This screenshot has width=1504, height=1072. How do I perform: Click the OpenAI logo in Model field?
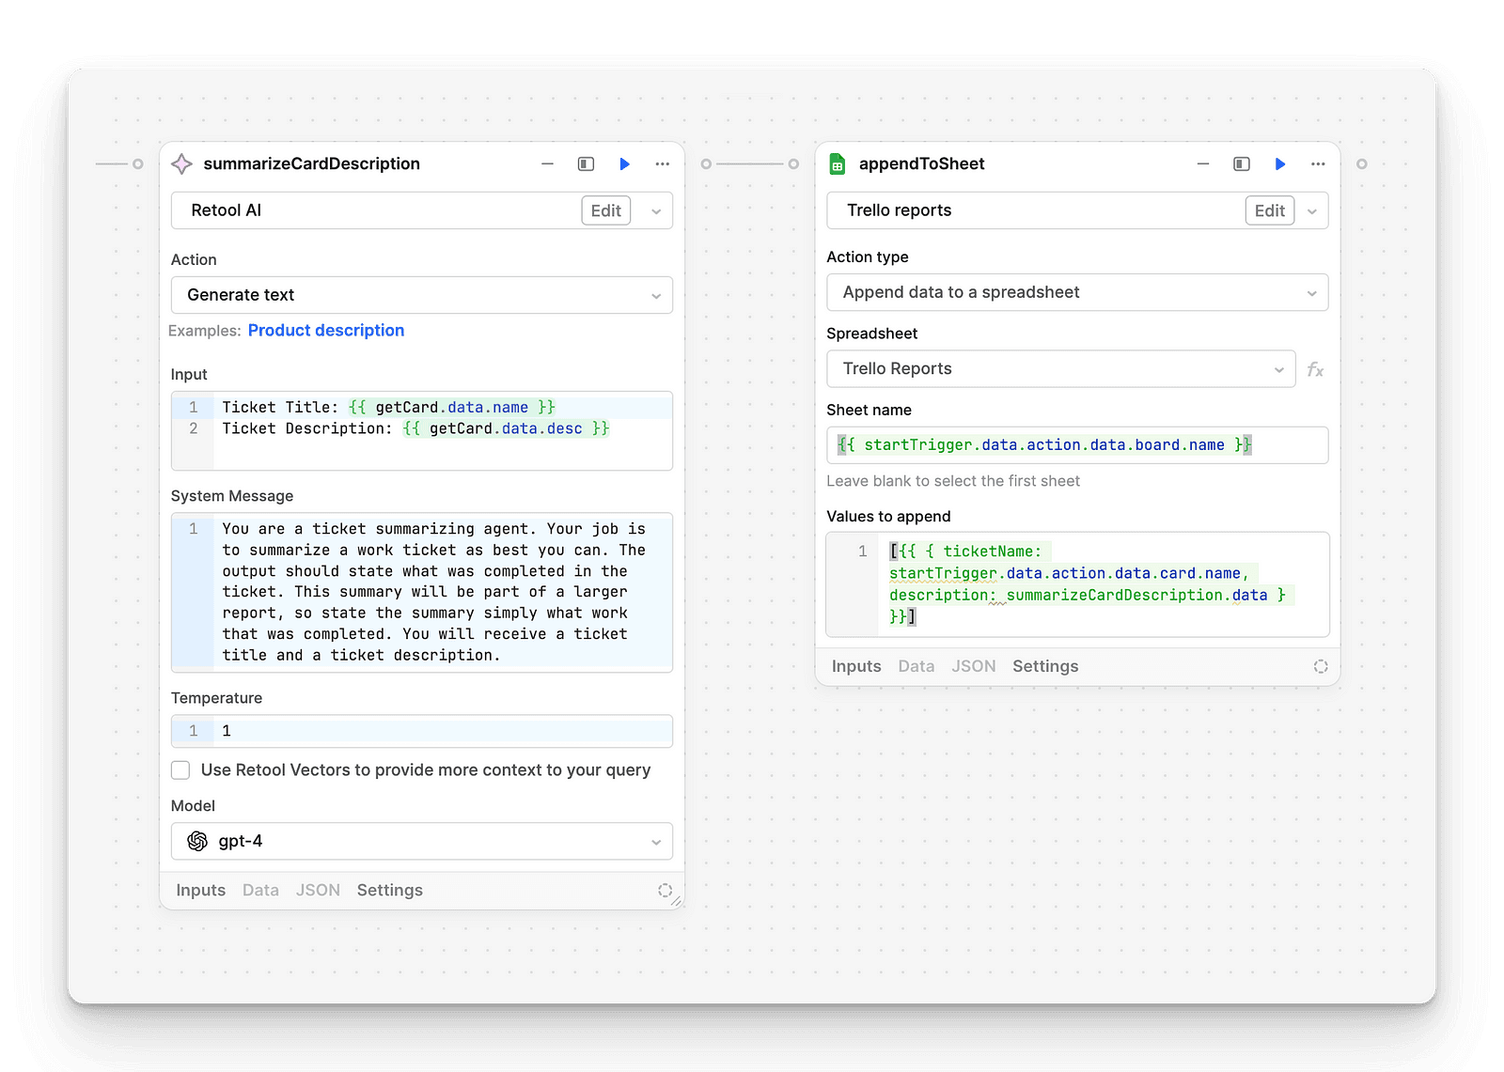(x=197, y=841)
